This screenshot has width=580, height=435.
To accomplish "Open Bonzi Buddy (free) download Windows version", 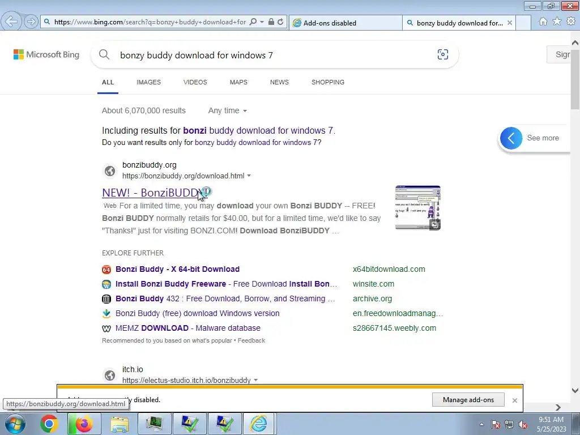I will 198,313.
